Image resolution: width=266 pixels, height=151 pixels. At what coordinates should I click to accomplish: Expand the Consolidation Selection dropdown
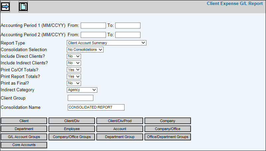85,49
